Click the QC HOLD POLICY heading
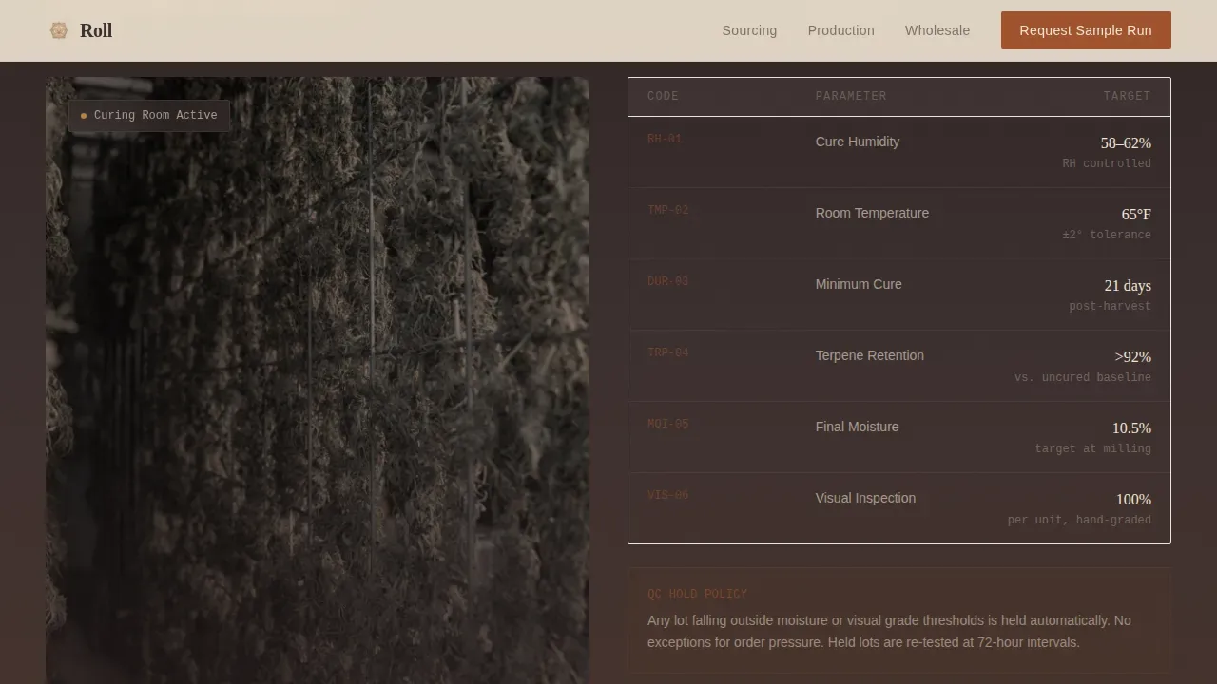This screenshot has height=684, width=1217. (x=697, y=594)
